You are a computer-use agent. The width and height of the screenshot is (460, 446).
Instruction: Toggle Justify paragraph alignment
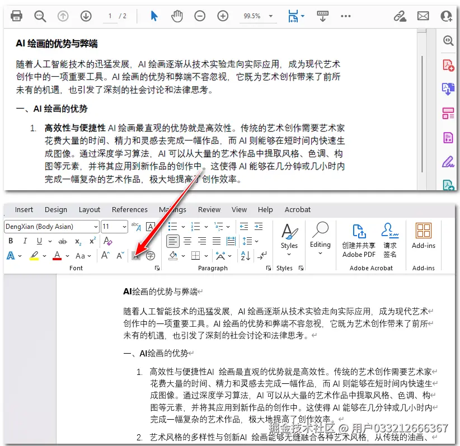(x=217, y=241)
